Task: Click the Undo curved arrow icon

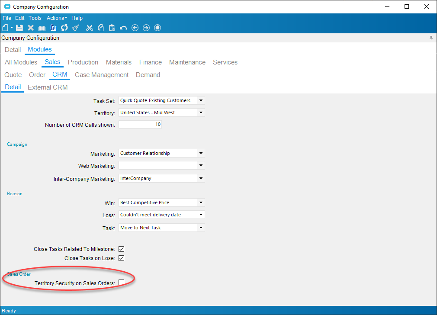Action: 123,28
